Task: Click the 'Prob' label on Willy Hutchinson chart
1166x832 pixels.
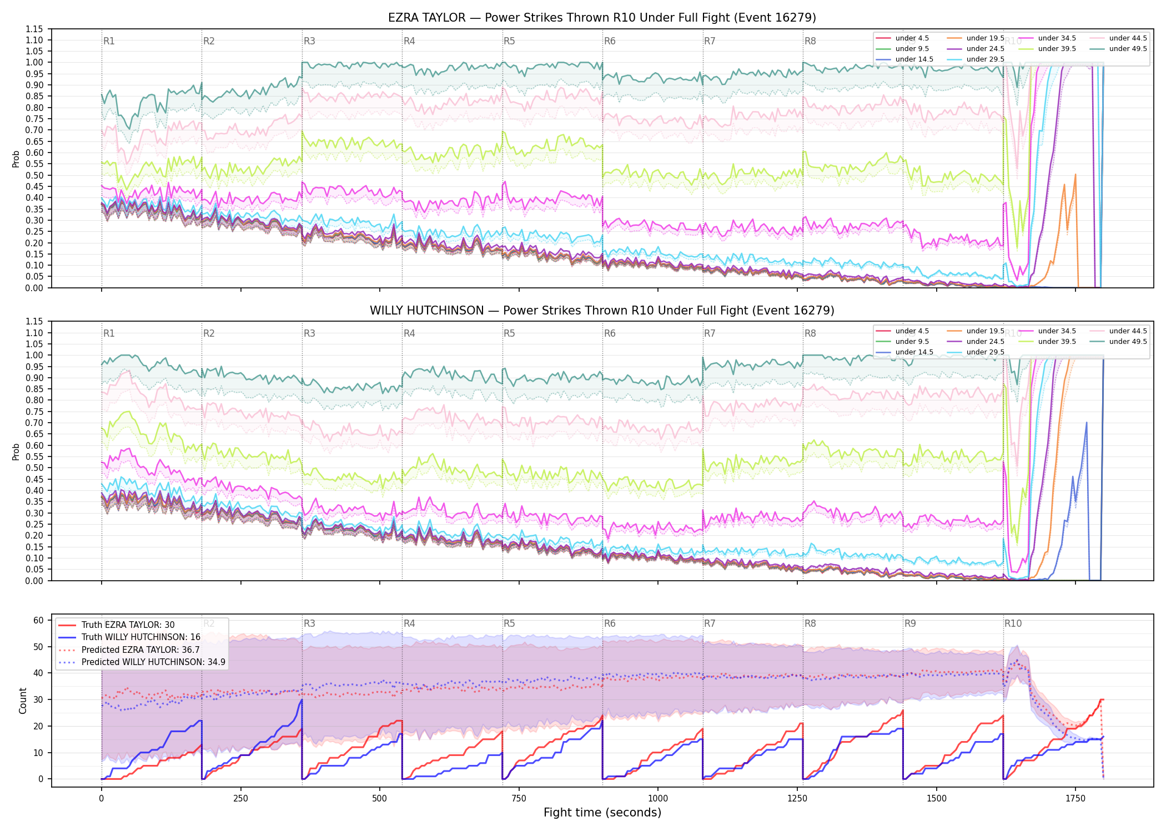Action: (x=16, y=451)
